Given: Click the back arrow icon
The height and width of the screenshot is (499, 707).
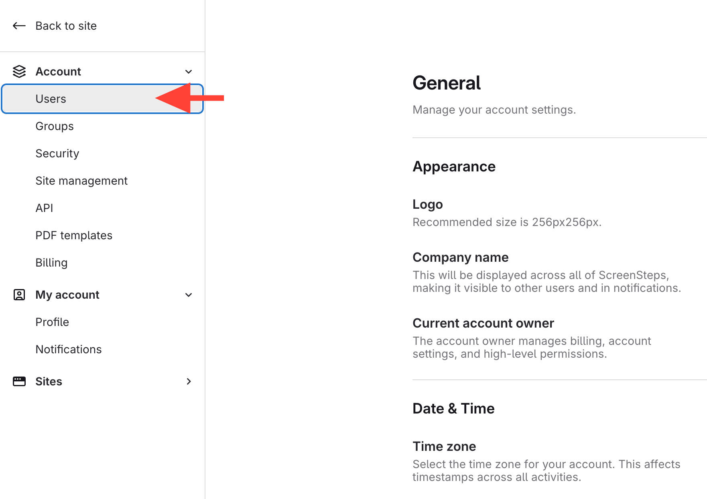Looking at the screenshot, I should click(19, 26).
